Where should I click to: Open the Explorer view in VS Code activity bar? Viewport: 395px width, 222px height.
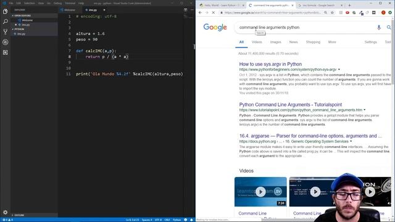click(6, 11)
